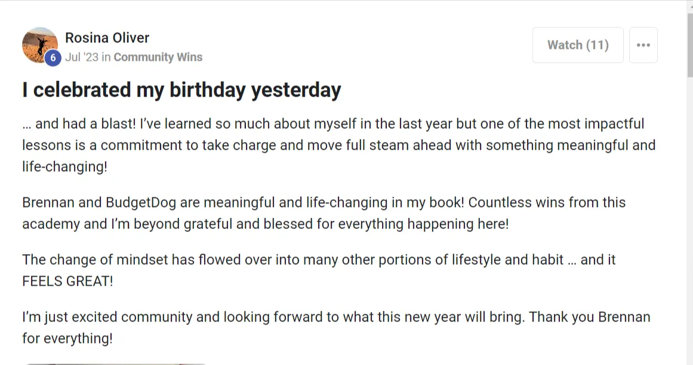
Task: Click the scrollbar track below the thumb
Action: [690, 221]
